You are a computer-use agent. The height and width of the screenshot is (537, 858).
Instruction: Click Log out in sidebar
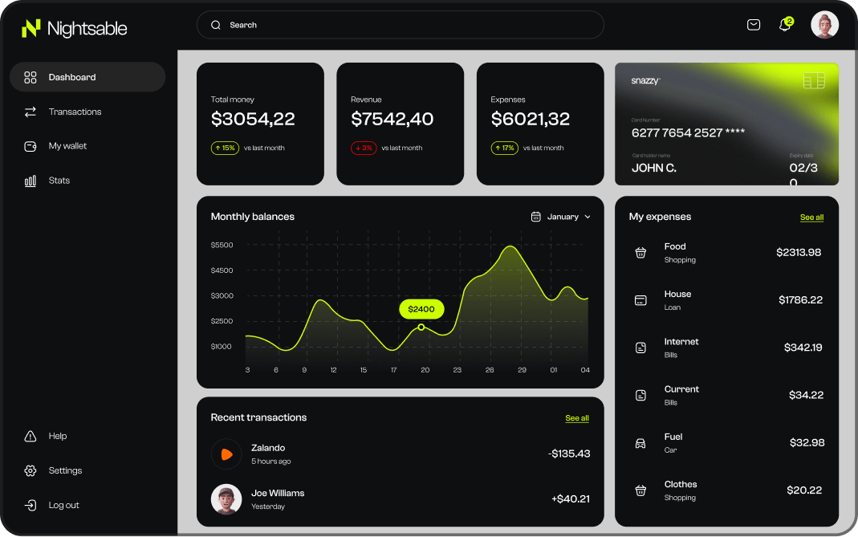tap(63, 505)
